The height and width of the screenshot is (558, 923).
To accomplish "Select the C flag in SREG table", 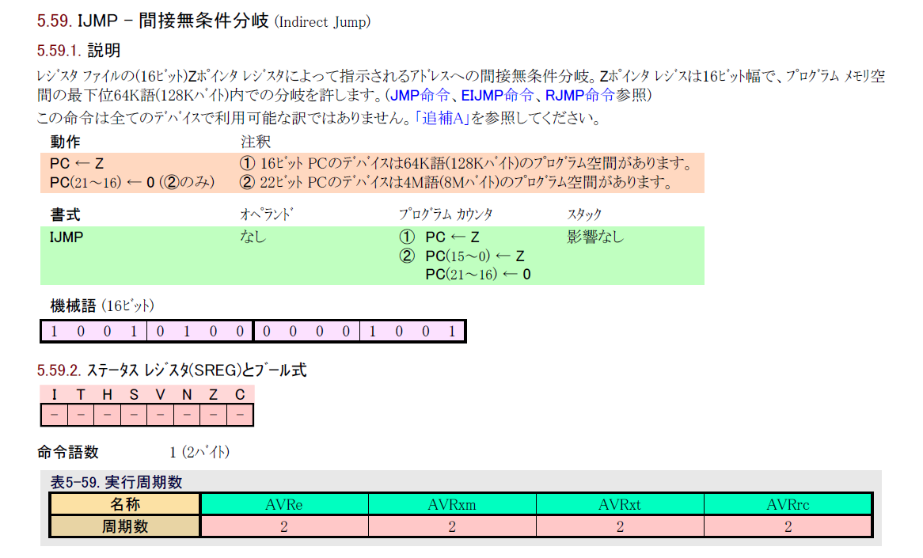I will pos(240,394).
